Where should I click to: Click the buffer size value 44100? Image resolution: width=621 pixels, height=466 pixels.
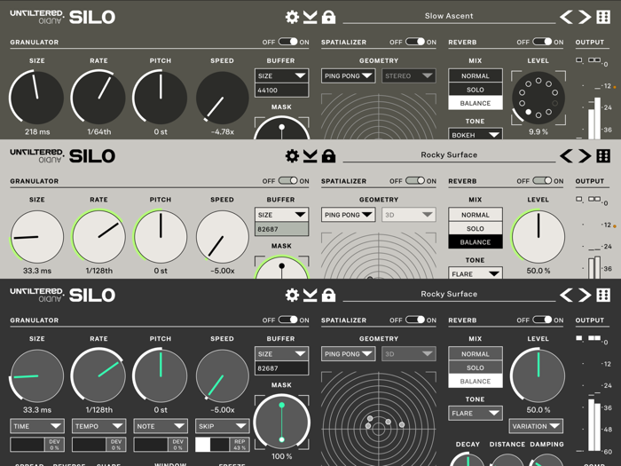click(281, 91)
